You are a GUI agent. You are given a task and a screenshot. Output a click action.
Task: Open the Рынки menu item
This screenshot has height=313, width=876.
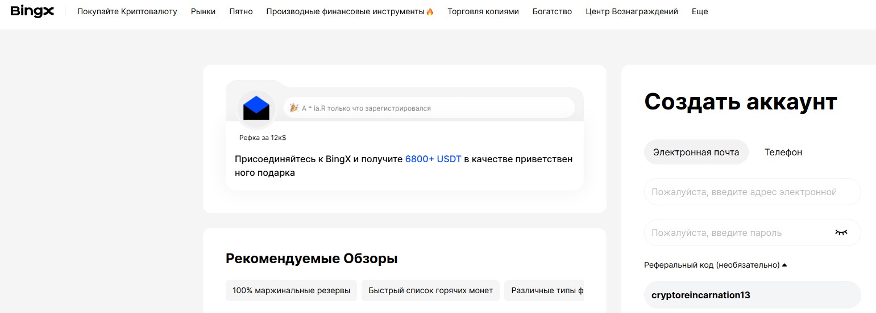click(204, 11)
